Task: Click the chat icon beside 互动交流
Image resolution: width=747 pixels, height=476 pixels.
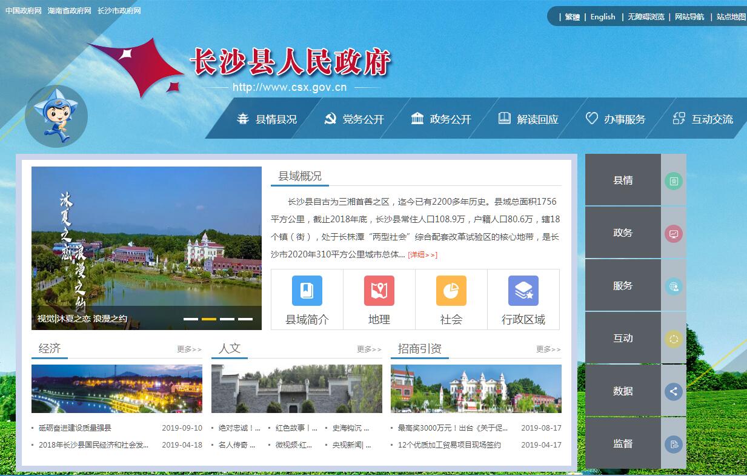Action: click(679, 118)
